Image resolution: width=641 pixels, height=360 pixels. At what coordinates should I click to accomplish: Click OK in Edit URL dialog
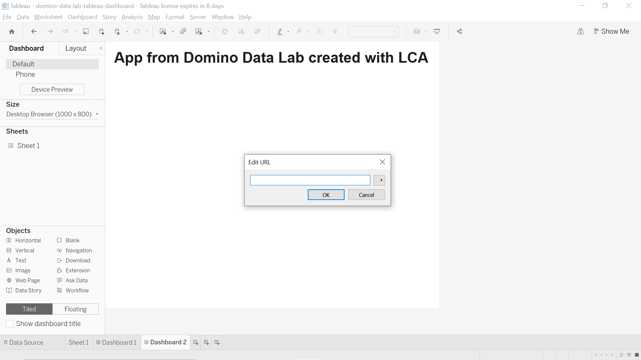coord(326,195)
